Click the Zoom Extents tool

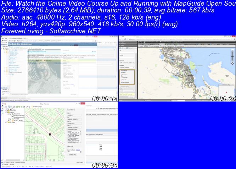(180, 46)
